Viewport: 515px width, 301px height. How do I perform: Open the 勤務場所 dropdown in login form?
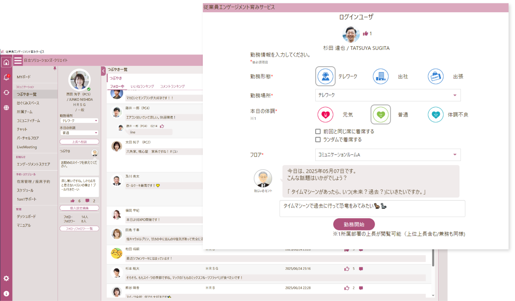pyautogui.click(x=388, y=95)
